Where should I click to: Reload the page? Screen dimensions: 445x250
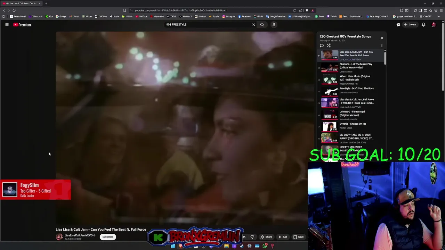[14, 10]
